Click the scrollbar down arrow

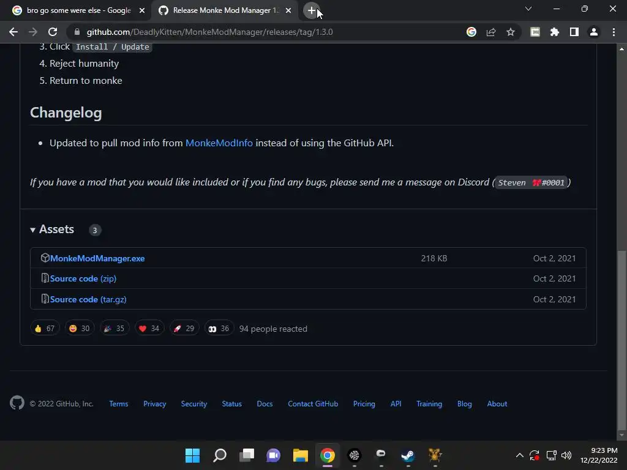[621, 435]
